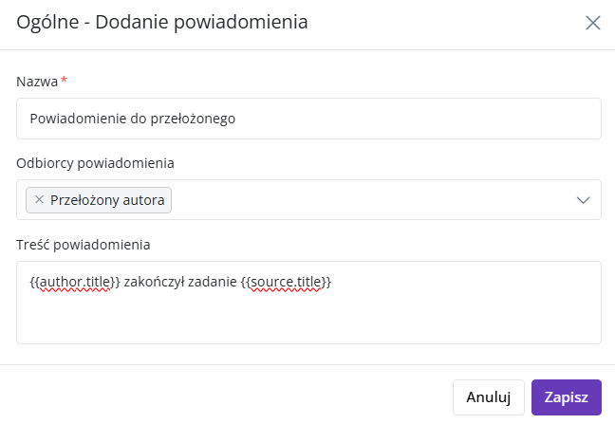Screen dimensions: 615x424
Task: Expand the recipients dropdown chevron
Action: tap(583, 200)
